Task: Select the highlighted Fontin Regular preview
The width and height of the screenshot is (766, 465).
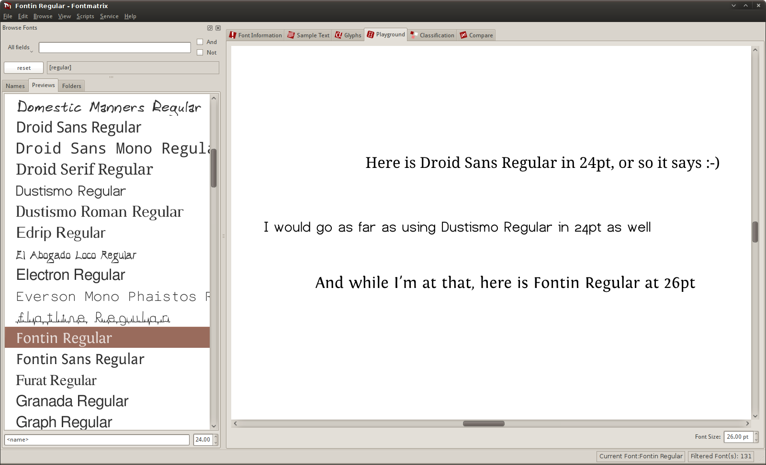Action: pos(107,337)
